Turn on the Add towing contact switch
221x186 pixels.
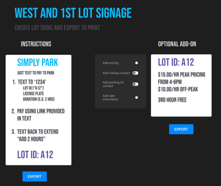pos(135,73)
